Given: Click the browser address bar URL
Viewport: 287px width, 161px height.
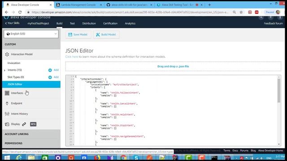Looking at the screenshot, I should [130, 12].
